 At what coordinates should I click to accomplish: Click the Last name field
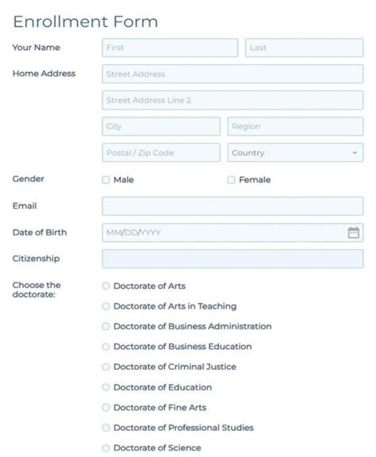tap(304, 48)
